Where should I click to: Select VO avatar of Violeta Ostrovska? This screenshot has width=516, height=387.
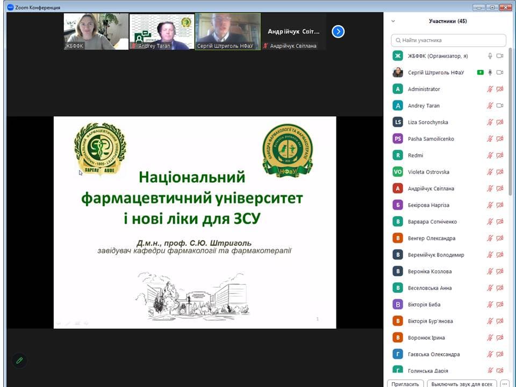[x=398, y=172]
